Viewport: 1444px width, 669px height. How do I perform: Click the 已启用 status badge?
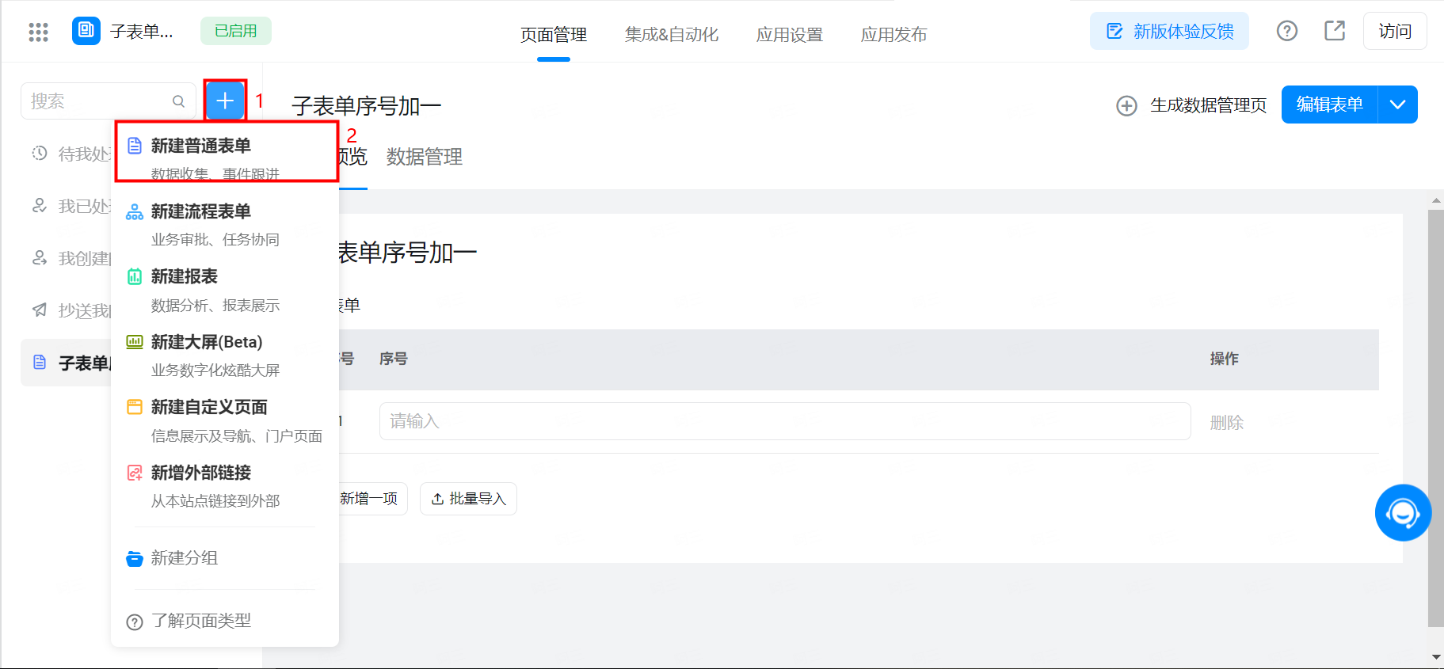click(x=236, y=31)
